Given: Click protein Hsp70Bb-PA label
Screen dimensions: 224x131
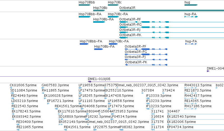Looking at the screenshot, I should [x=104, y=47].
